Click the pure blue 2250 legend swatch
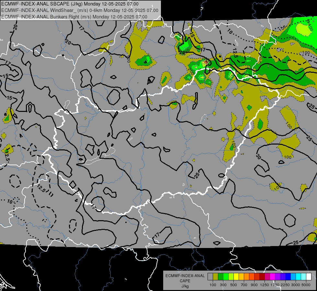Screen dimensions: 317x291 [288, 277]
